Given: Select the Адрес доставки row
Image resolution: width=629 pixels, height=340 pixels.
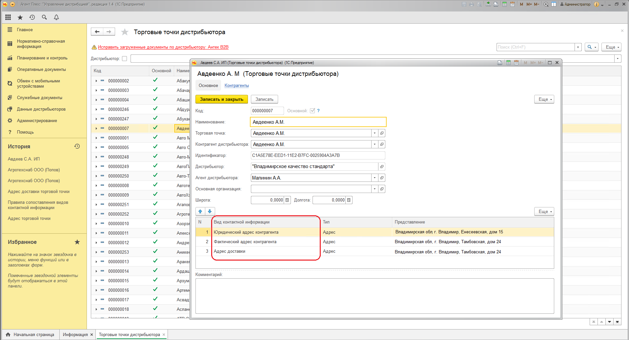Looking at the screenshot, I should click(375, 251).
